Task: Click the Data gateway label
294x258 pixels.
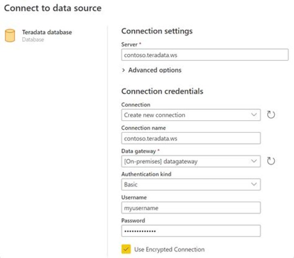Action: pyautogui.click(x=138, y=151)
